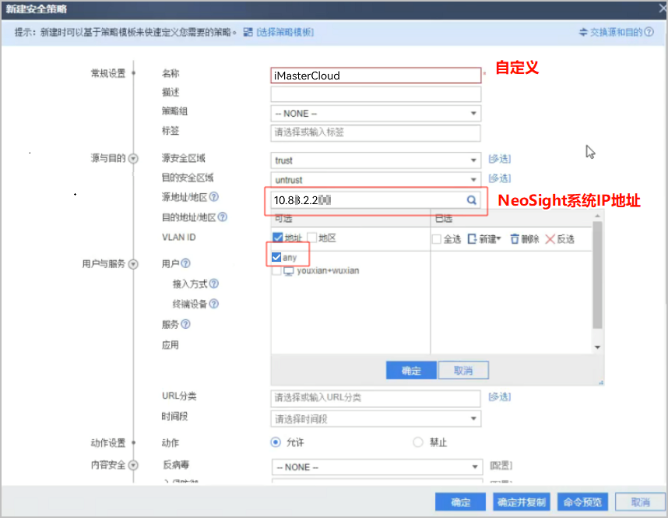The width and height of the screenshot is (668, 518).
Task: Open the policy group NONE dropdown
Action: (x=376, y=114)
